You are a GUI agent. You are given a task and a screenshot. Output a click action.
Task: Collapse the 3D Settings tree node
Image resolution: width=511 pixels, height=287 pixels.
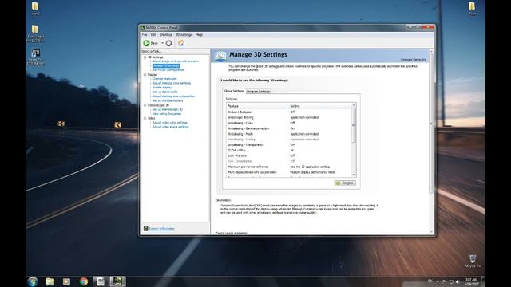145,57
